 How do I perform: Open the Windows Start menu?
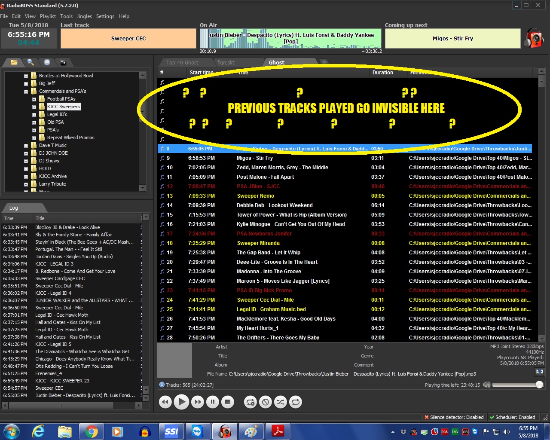point(11,431)
